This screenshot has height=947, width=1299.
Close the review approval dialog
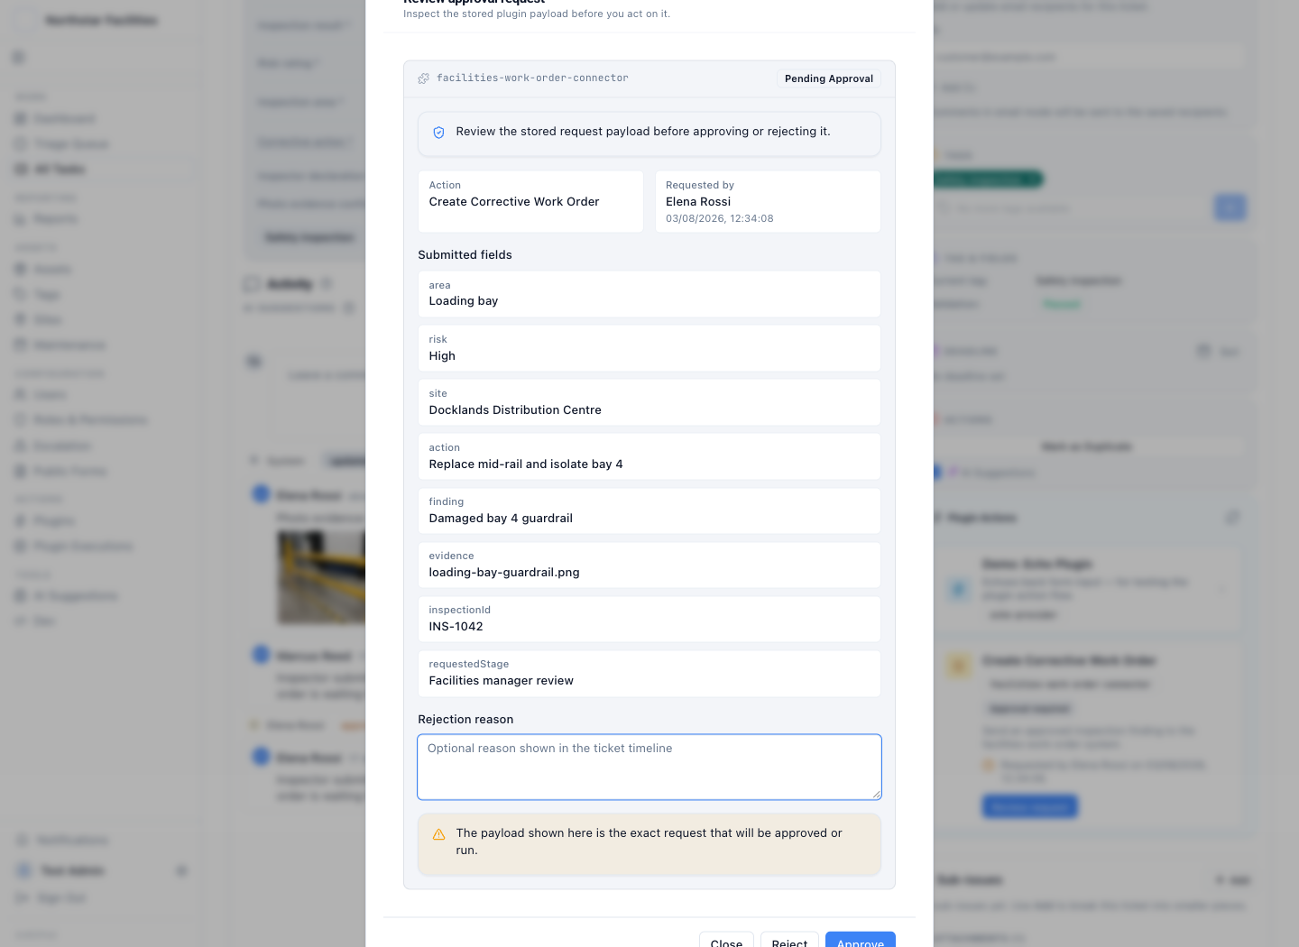(x=726, y=939)
